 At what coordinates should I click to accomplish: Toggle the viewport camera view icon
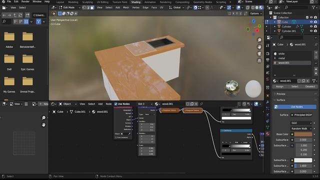tap(259, 53)
